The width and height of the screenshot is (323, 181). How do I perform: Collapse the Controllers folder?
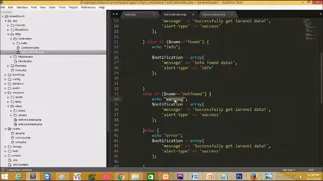click(11, 39)
